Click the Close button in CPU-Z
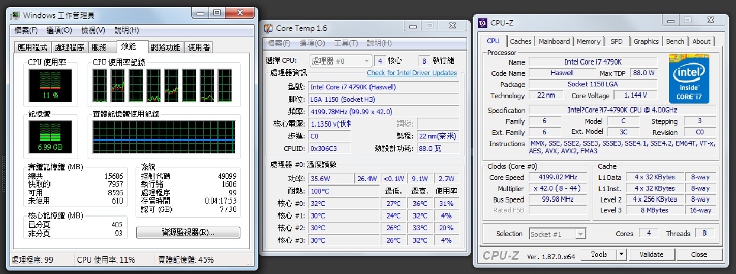The image size is (736, 274). tap(699, 254)
